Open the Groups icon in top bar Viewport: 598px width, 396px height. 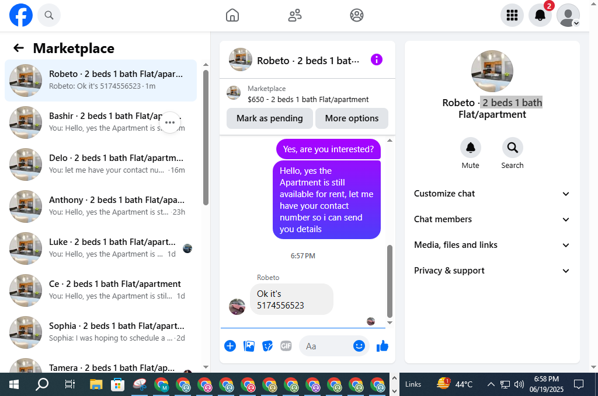(x=357, y=15)
